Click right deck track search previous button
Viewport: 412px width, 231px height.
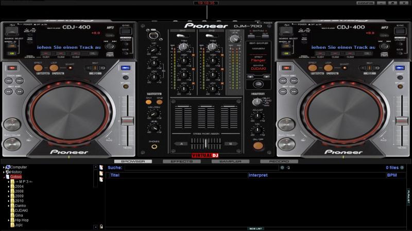[283, 81]
